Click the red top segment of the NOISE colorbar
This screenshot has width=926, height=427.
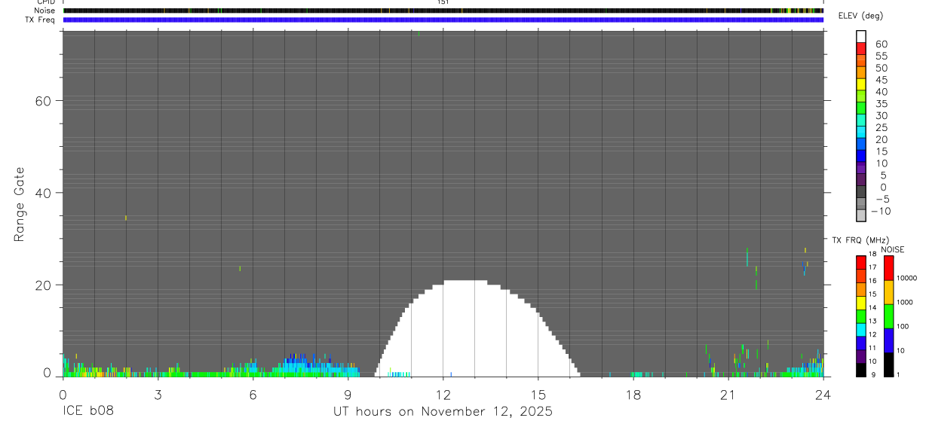tap(888, 268)
